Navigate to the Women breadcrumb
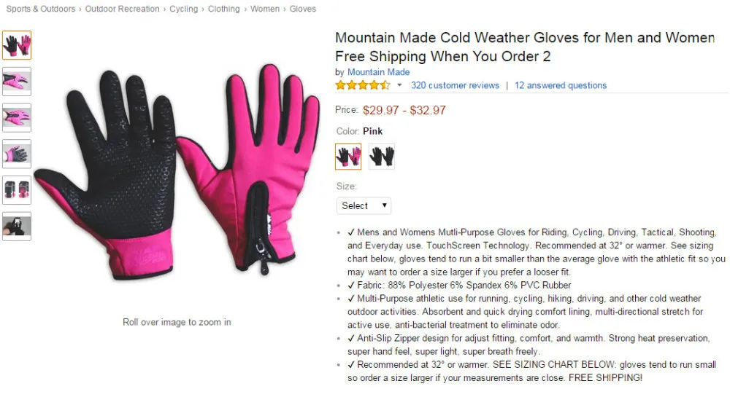The width and height of the screenshot is (730, 397). pyautogui.click(x=265, y=9)
